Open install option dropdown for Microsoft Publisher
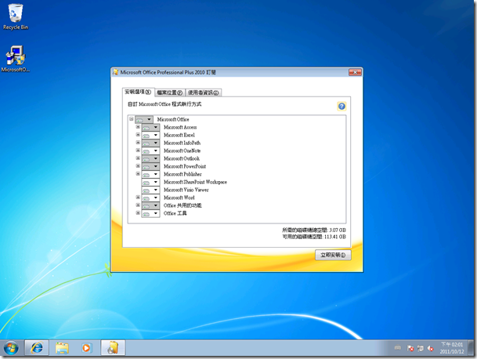Screen dimensions: 477x359 point(150,174)
